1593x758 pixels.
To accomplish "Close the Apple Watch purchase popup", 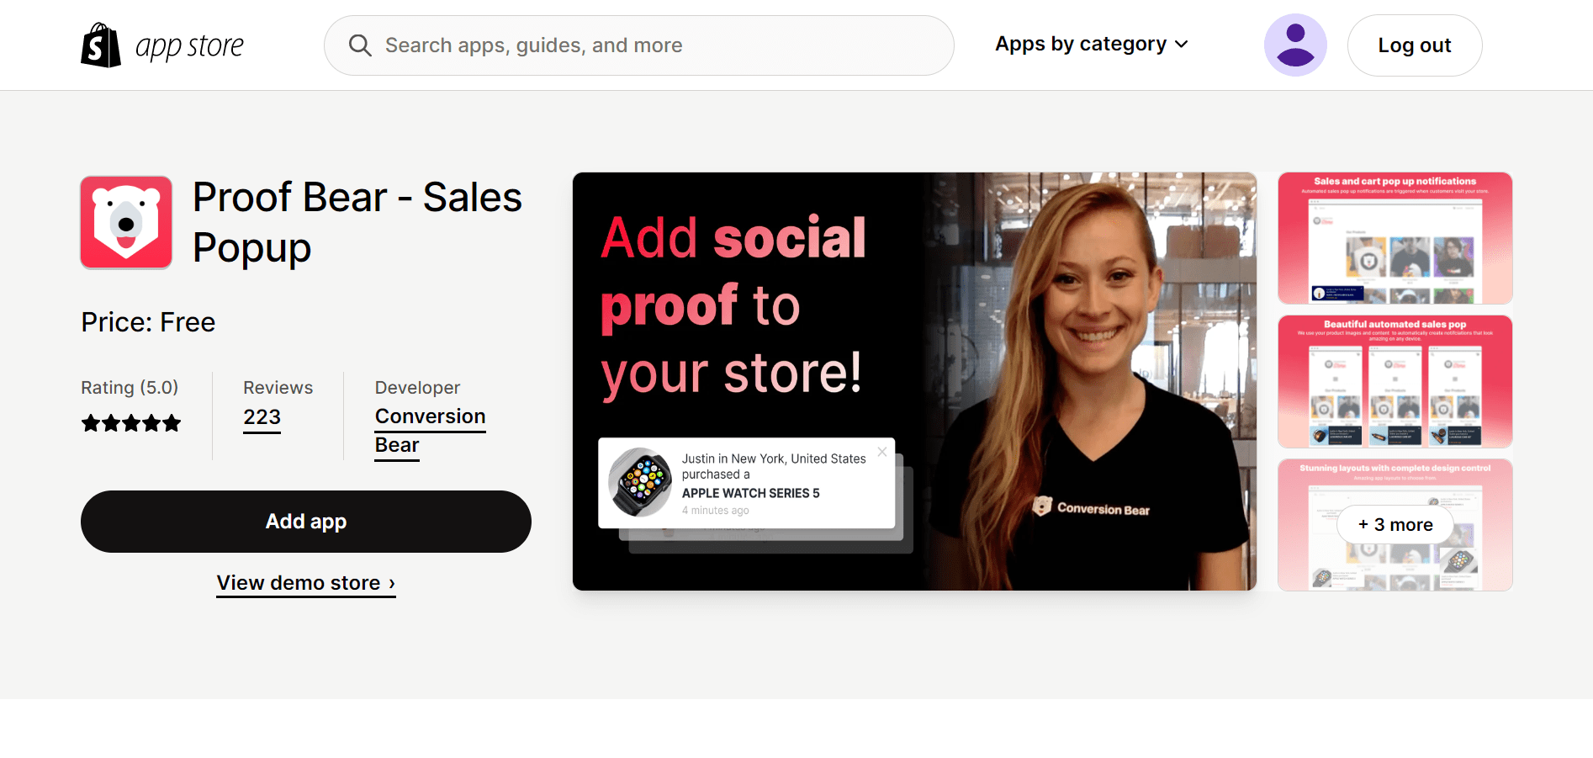I will 882,452.
